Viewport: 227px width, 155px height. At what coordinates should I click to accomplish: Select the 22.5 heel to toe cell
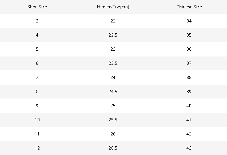[x=113, y=35]
